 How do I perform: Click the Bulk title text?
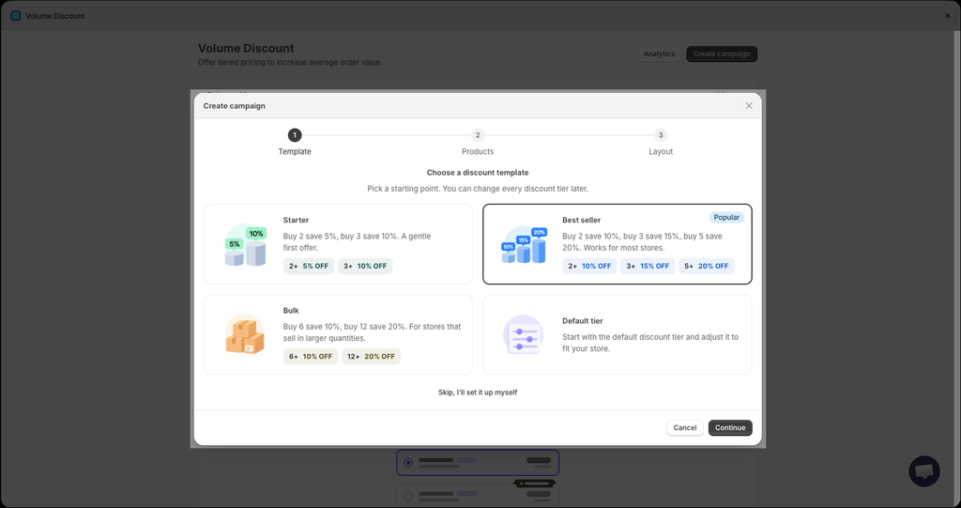point(291,311)
